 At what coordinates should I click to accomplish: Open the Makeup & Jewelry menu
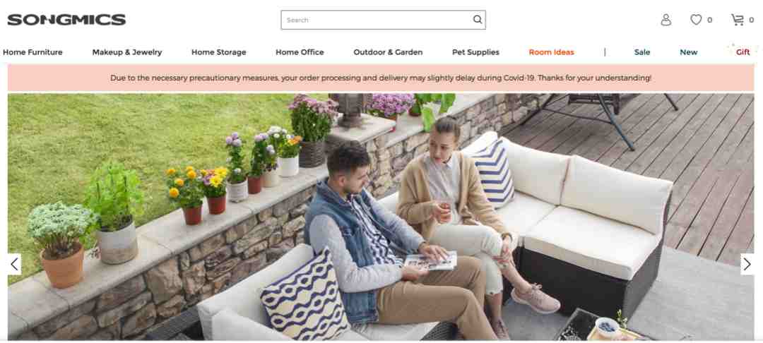click(x=127, y=52)
